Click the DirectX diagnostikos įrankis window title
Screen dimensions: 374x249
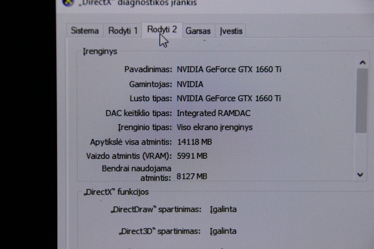[137, 3]
